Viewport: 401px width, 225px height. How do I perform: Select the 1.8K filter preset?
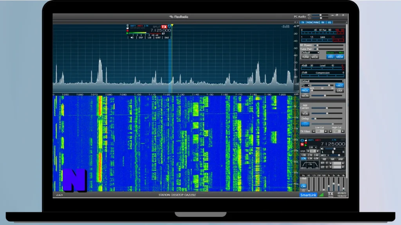click(x=303, y=155)
